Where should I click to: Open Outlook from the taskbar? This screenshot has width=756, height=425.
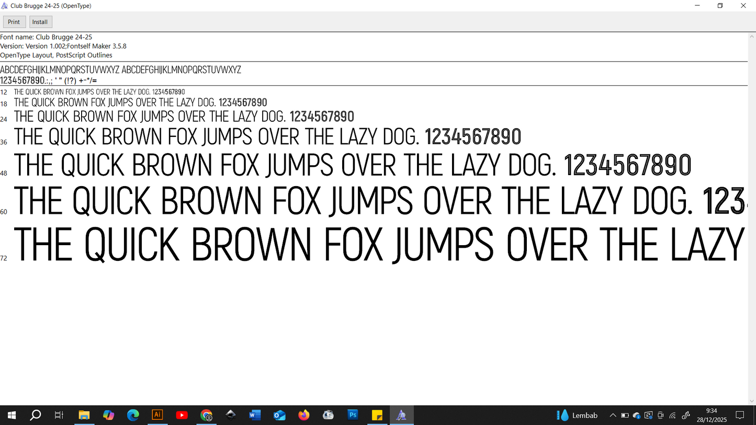[x=279, y=415]
